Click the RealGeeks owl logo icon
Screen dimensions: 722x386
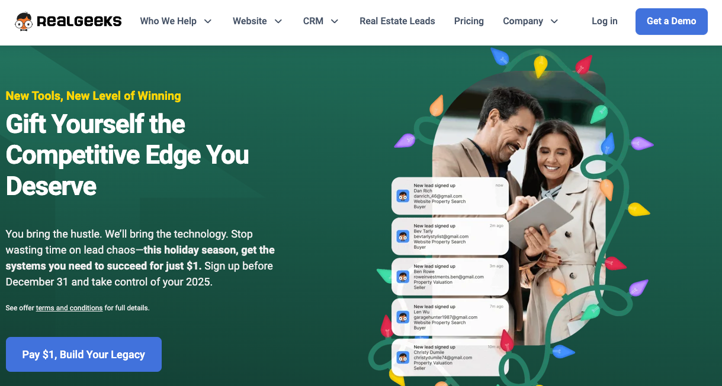[x=24, y=21]
